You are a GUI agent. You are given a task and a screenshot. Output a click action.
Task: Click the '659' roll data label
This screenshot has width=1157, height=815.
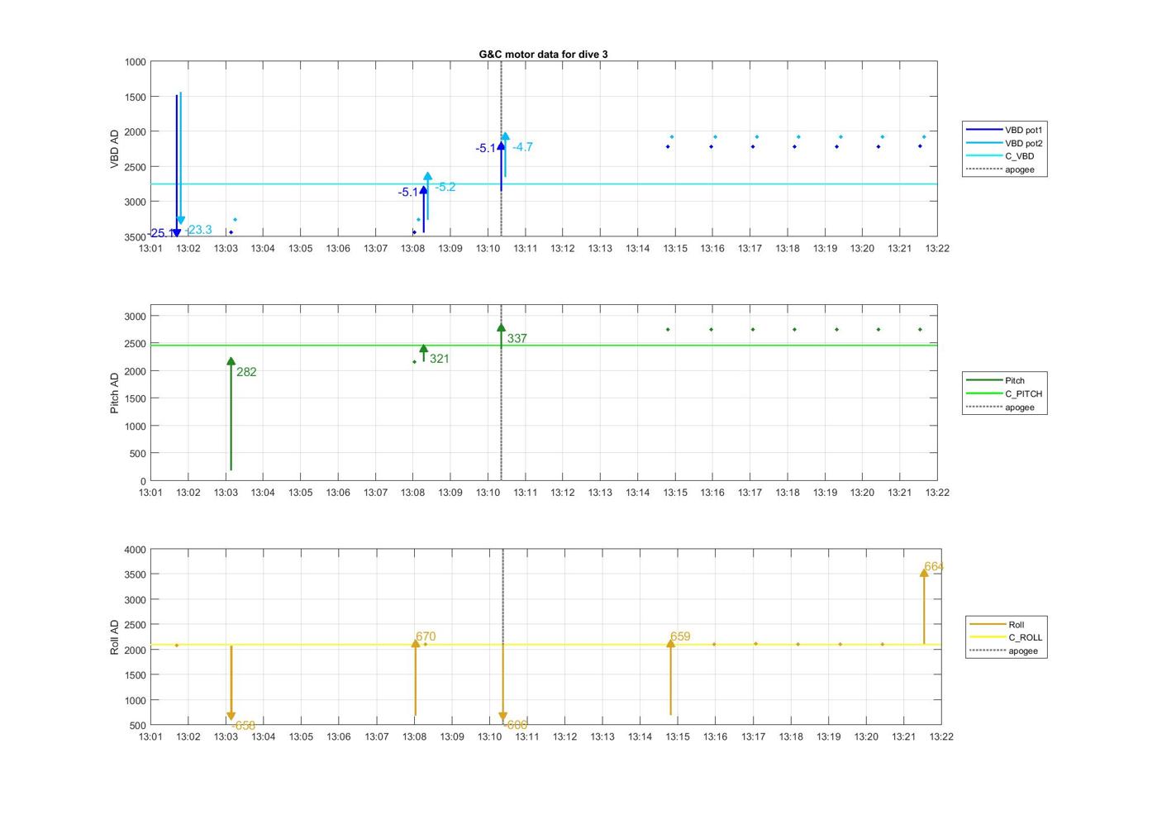[x=680, y=636]
